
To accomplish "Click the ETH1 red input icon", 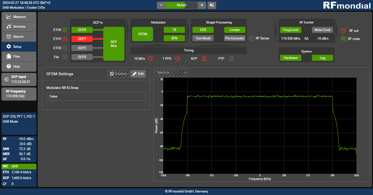I will [x=65, y=39].
